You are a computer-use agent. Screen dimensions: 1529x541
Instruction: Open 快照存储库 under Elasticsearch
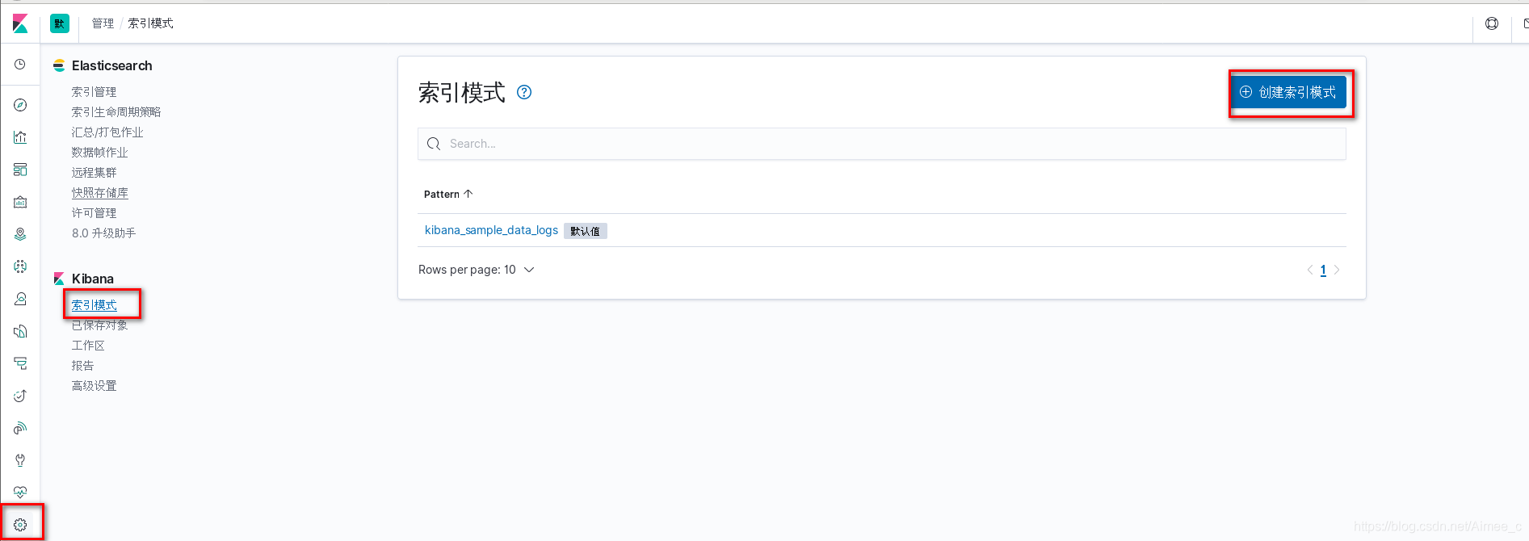click(x=99, y=193)
